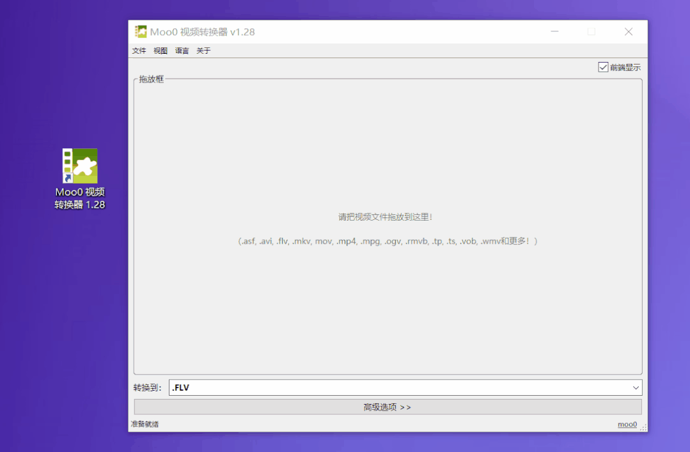Open the 关于 menu

coord(203,51)
